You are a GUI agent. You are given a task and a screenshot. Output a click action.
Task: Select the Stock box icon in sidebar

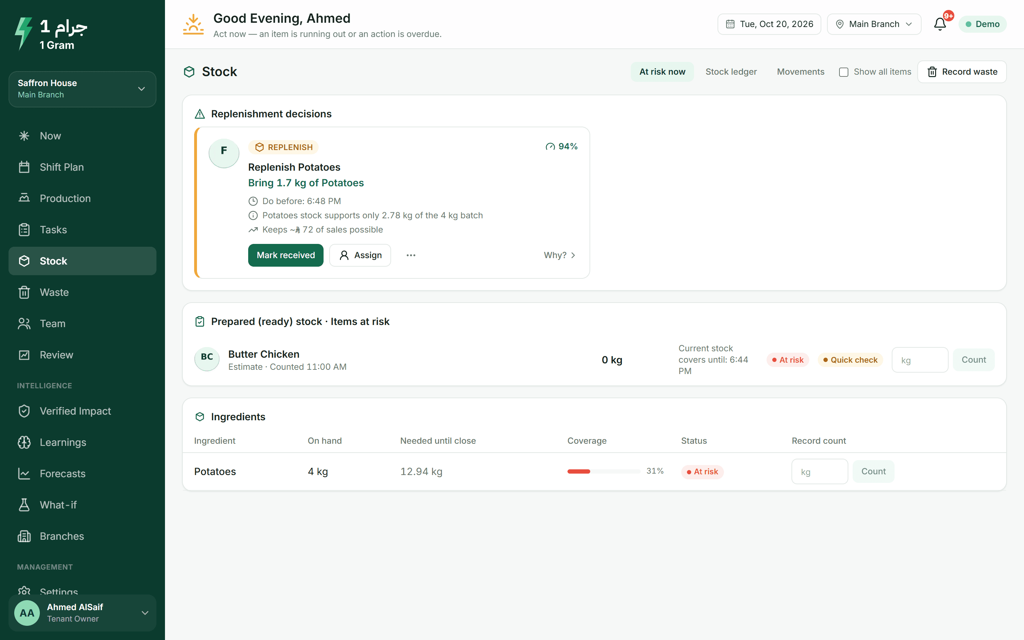(24, 261)
